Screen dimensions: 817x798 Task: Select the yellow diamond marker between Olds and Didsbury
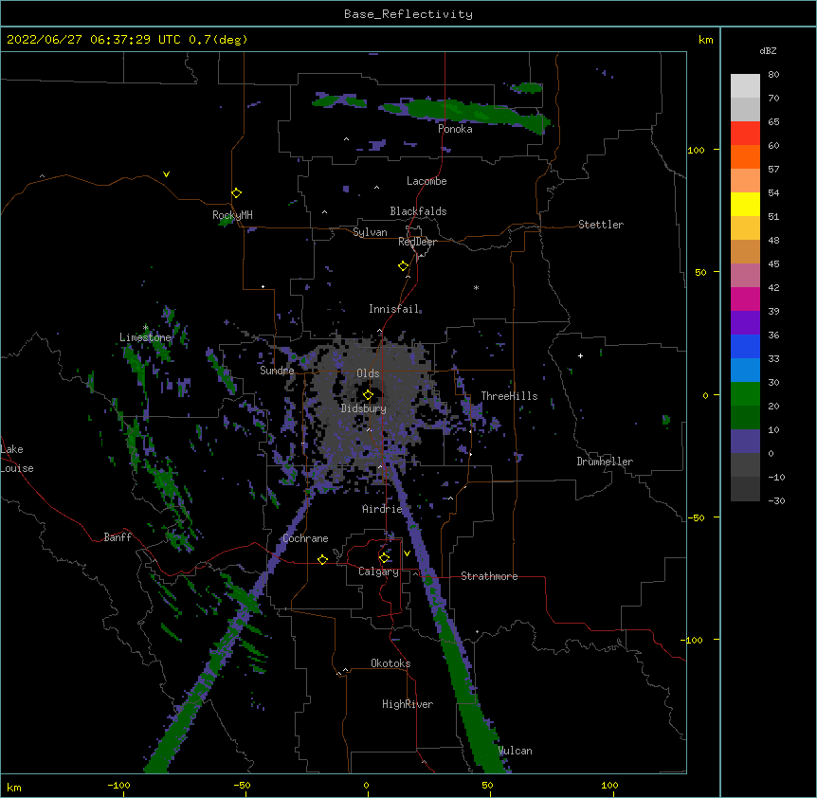tap(368, 394)
